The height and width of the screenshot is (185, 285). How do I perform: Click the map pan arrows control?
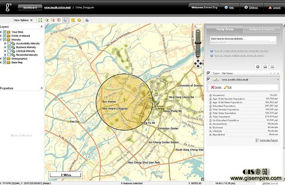pos(198,63)
